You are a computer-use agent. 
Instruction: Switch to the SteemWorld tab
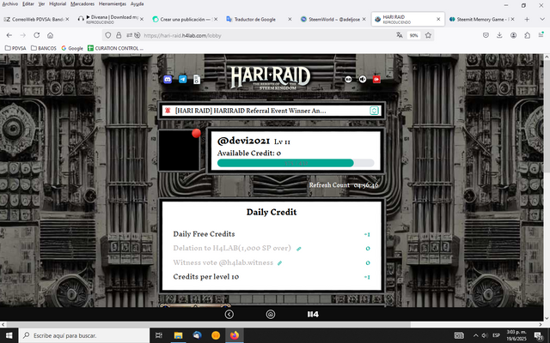(333, 19)
